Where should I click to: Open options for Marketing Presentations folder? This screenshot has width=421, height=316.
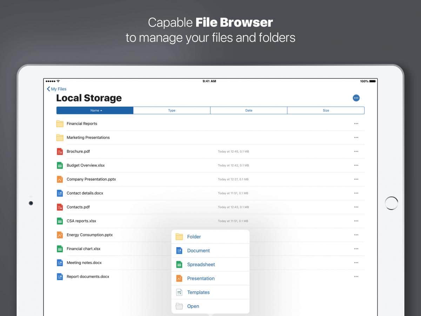(356, 138)
